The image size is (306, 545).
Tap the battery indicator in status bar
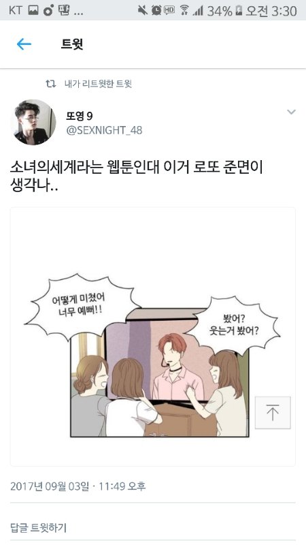239,11
